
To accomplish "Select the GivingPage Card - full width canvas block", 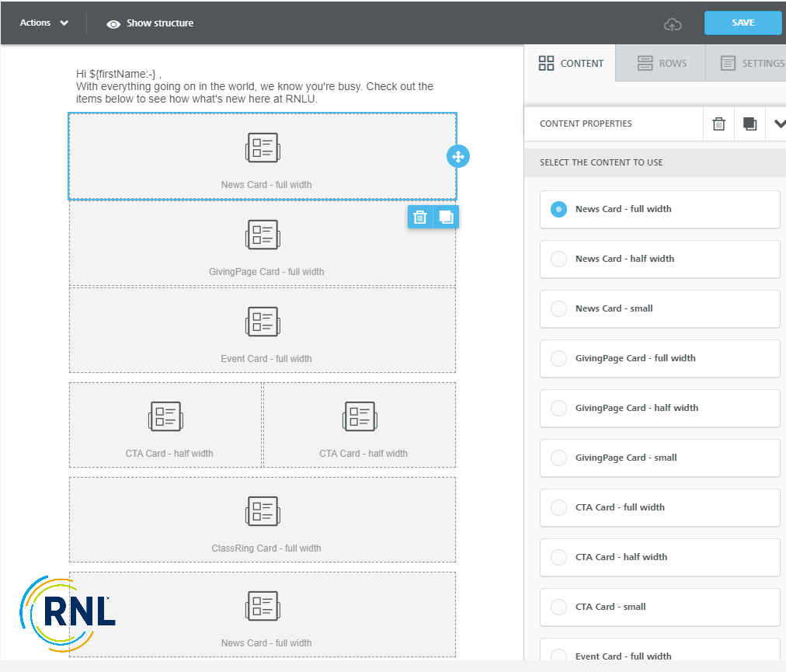I will [263, 244].
